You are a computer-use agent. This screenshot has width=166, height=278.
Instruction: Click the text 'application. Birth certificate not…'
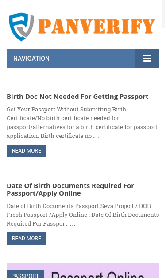pyautogui.click(x=53, y=136)
